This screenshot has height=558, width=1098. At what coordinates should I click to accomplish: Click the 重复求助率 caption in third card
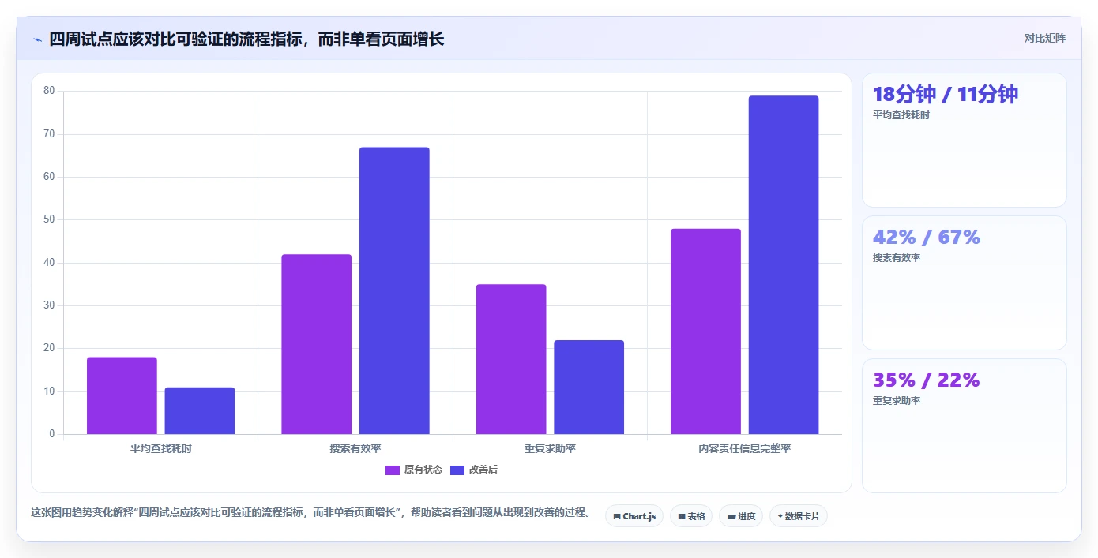point(897,401)
